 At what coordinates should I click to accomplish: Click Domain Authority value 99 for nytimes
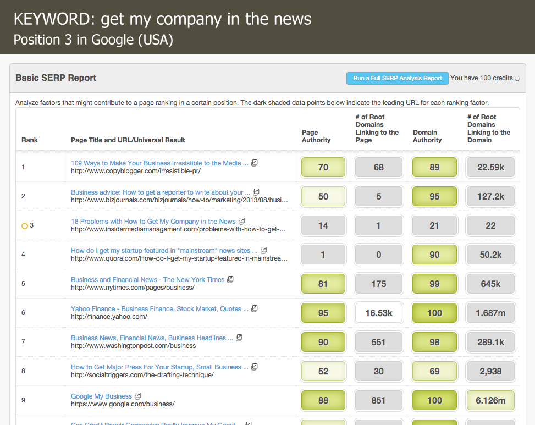(x=434, y=284)
